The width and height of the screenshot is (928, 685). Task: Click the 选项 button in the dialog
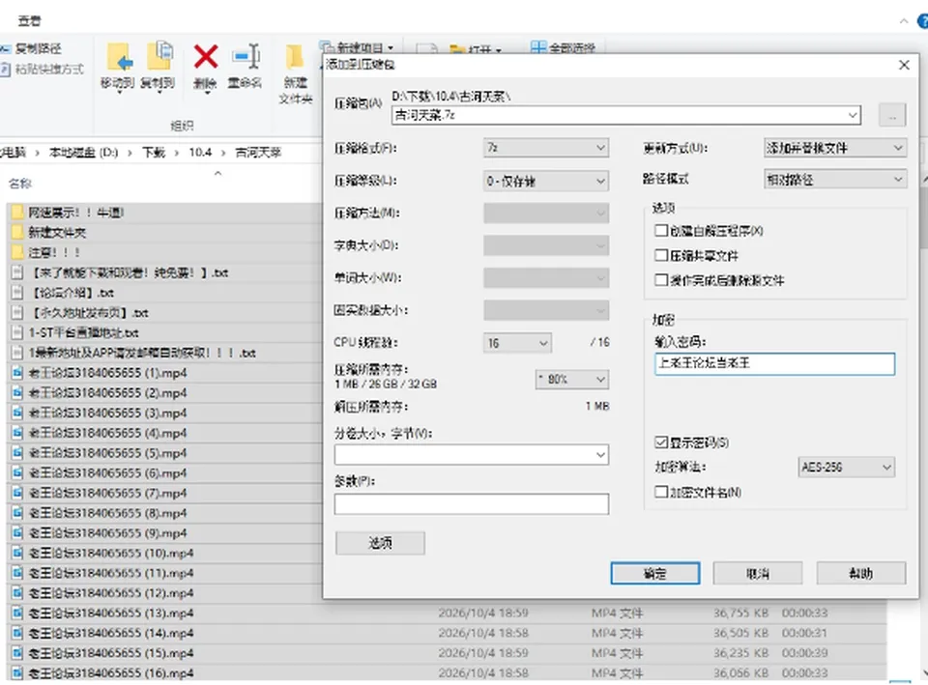click(x=380, y=543)
